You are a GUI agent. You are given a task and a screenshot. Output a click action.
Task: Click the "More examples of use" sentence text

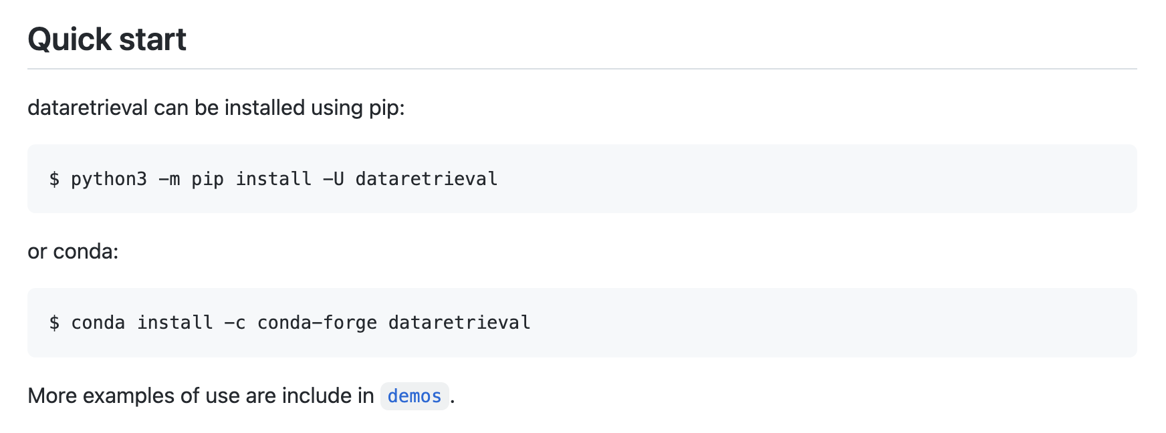201,396
